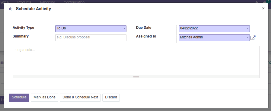Image resolution: width=271 pixels, height=111 pixels.
Task: Open the debug bug icon in top navbar
Action: click(x=257, y=2)
